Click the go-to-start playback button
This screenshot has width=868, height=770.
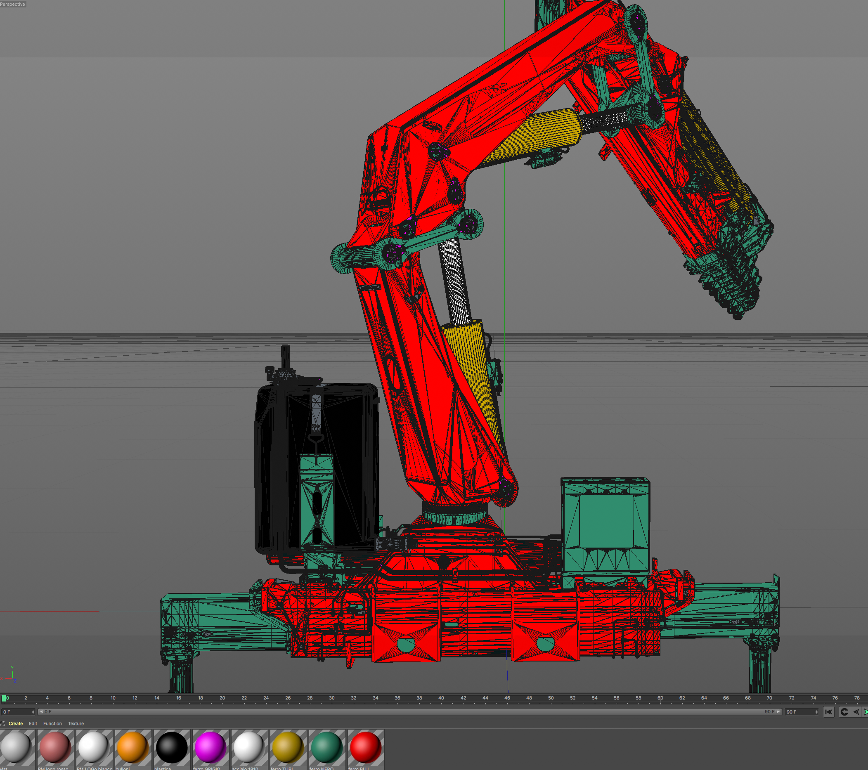[828, 712]
